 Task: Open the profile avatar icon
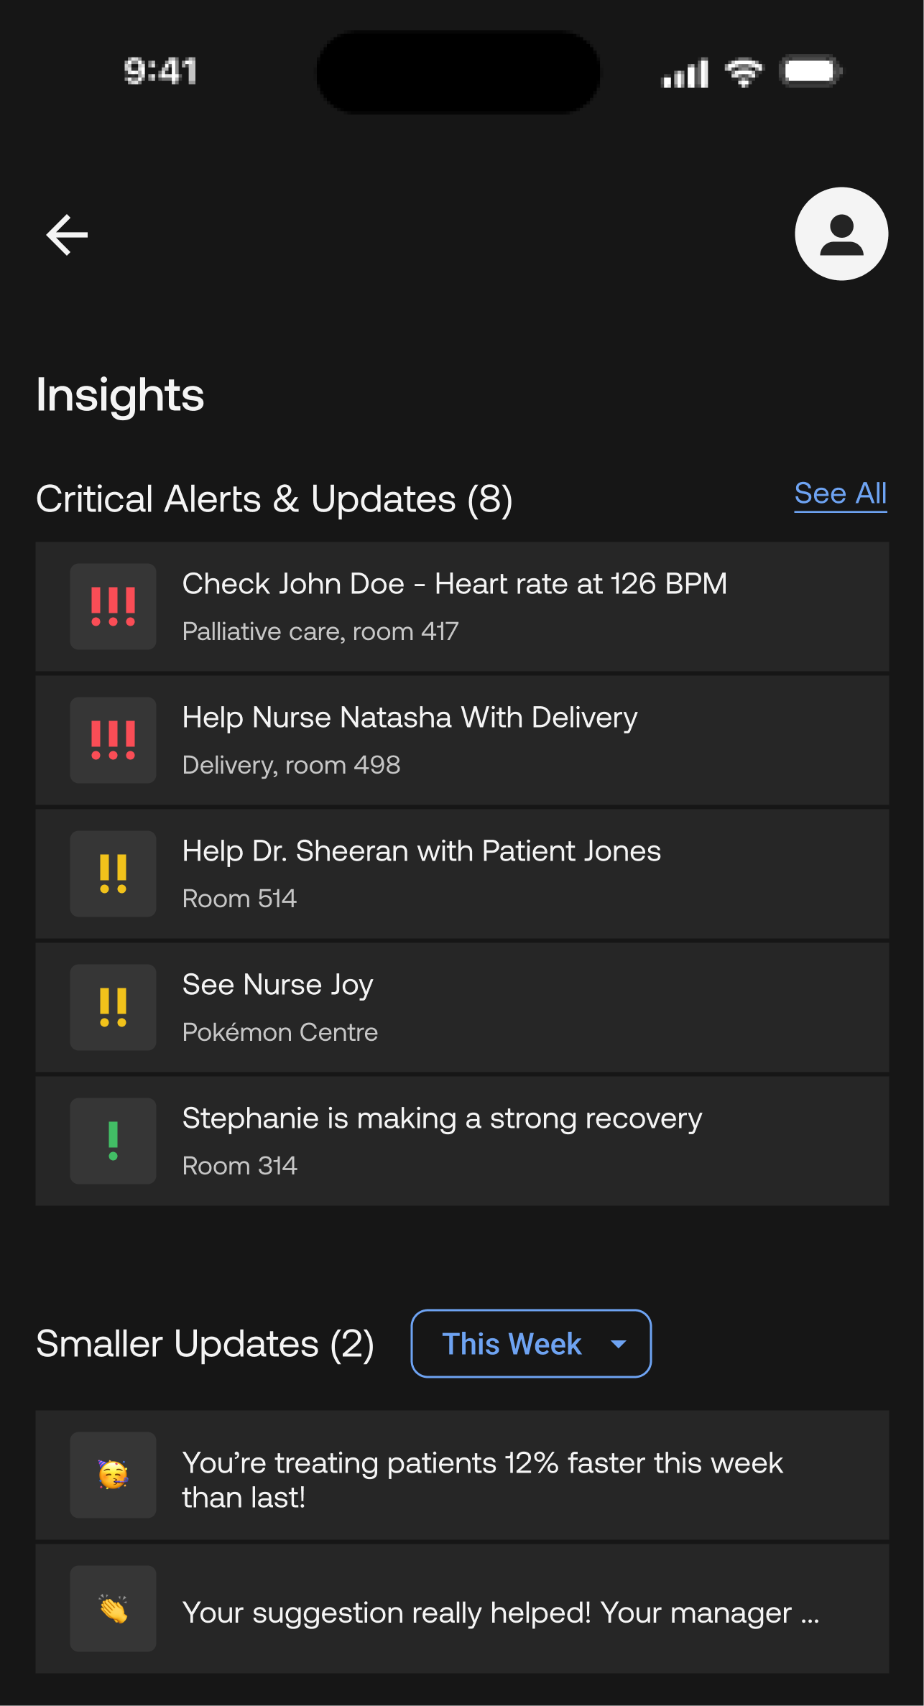[x=841, y=233]
